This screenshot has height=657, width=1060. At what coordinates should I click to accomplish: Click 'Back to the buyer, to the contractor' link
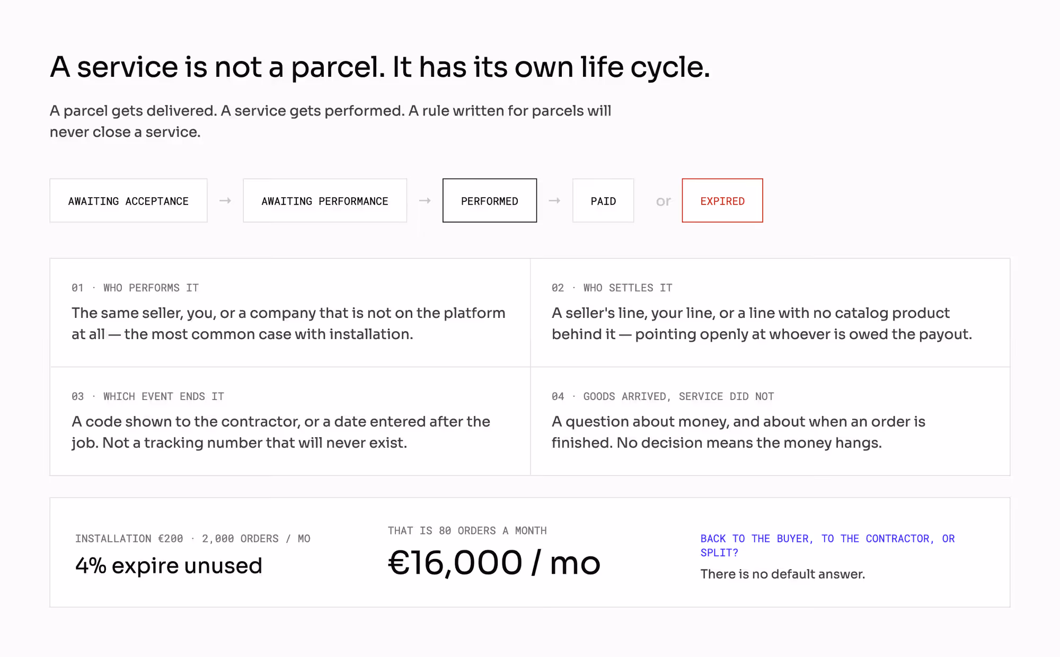(x=827, y=545)
